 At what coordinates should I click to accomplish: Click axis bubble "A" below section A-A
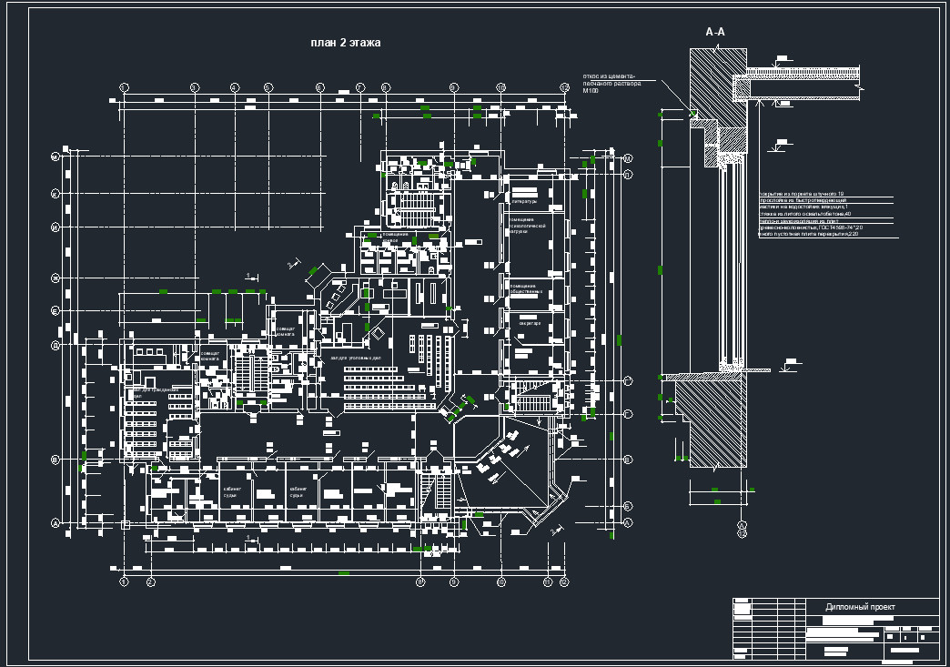click(x=742, y=527)
